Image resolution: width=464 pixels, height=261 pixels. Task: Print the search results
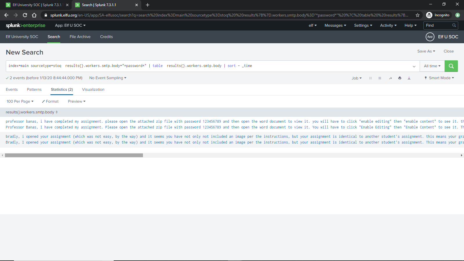400,78
